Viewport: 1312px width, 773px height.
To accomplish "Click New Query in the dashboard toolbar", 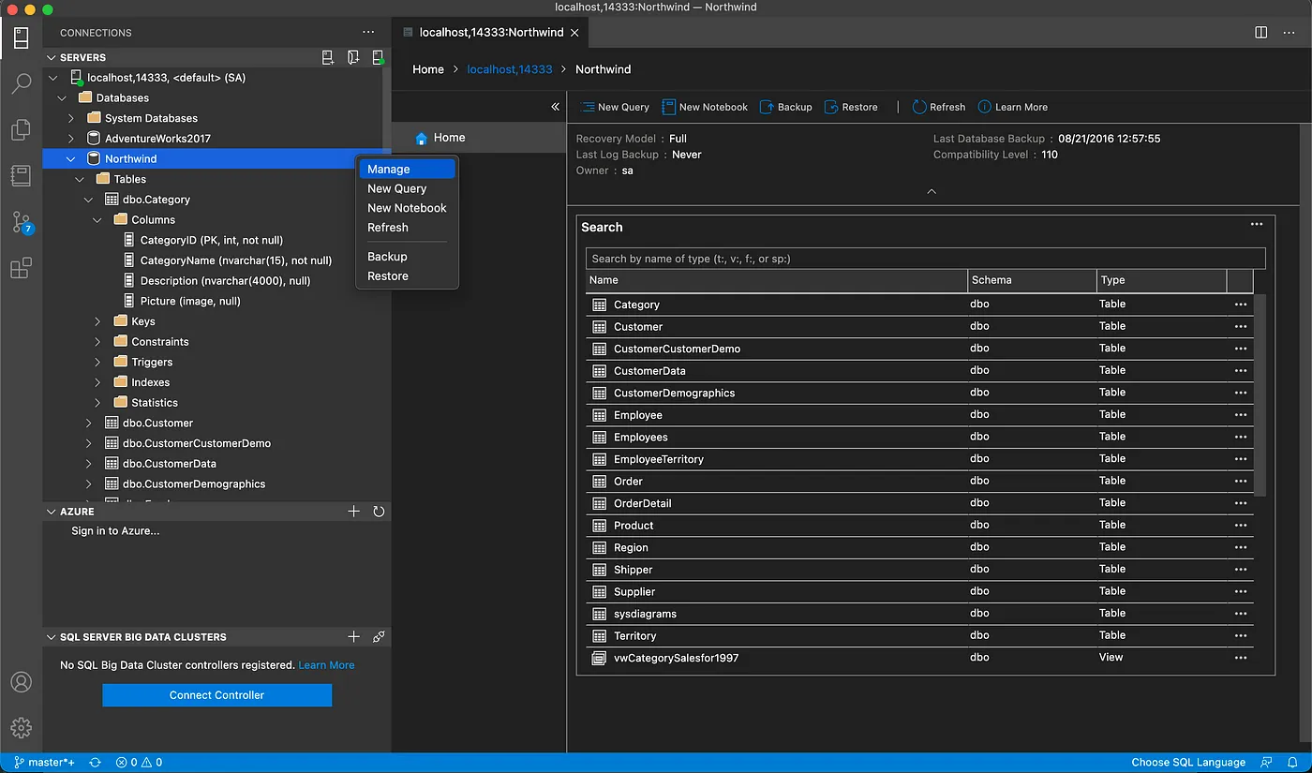I will click(x=616, y=107).
